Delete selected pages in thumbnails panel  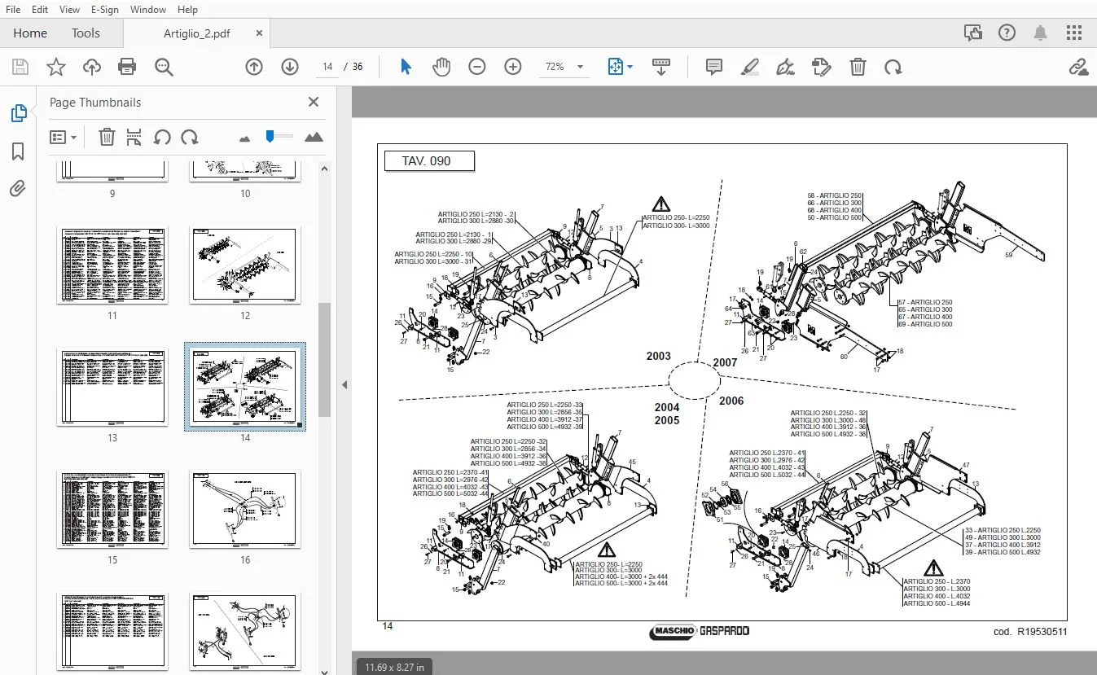[x=107, y=137]
